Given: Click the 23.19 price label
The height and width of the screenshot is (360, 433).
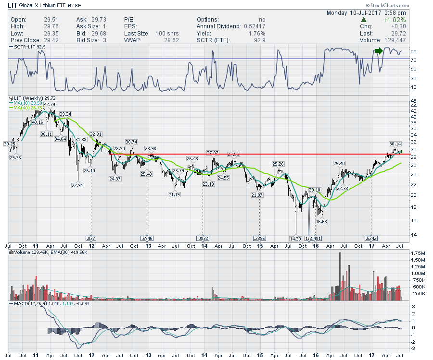Looking at the screenshot, I should point(208,184).
